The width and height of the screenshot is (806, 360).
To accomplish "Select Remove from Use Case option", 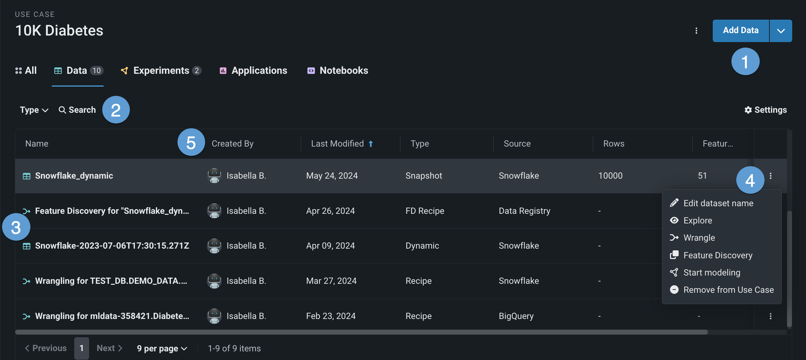I will point(728,290).
